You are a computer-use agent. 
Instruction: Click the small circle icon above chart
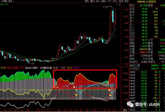pos(116,4)
